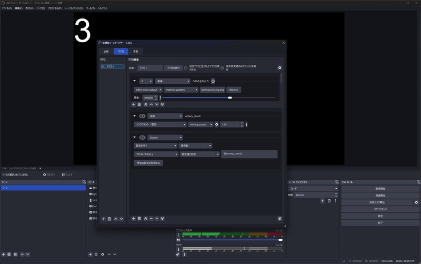Delete selected macro with trash icon under macro list
The height and width of the screenshot is (264, 421).
[109, 219]
